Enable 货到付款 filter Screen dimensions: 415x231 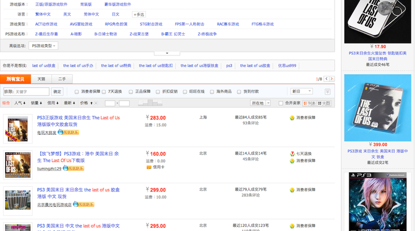point(239,92)
